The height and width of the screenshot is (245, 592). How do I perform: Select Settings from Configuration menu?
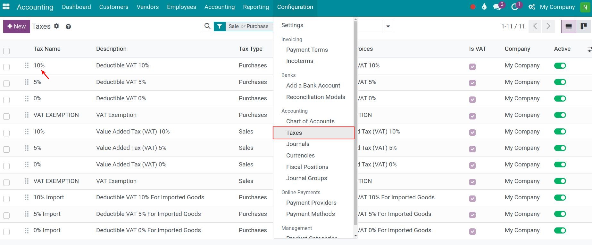pos(292,25)
